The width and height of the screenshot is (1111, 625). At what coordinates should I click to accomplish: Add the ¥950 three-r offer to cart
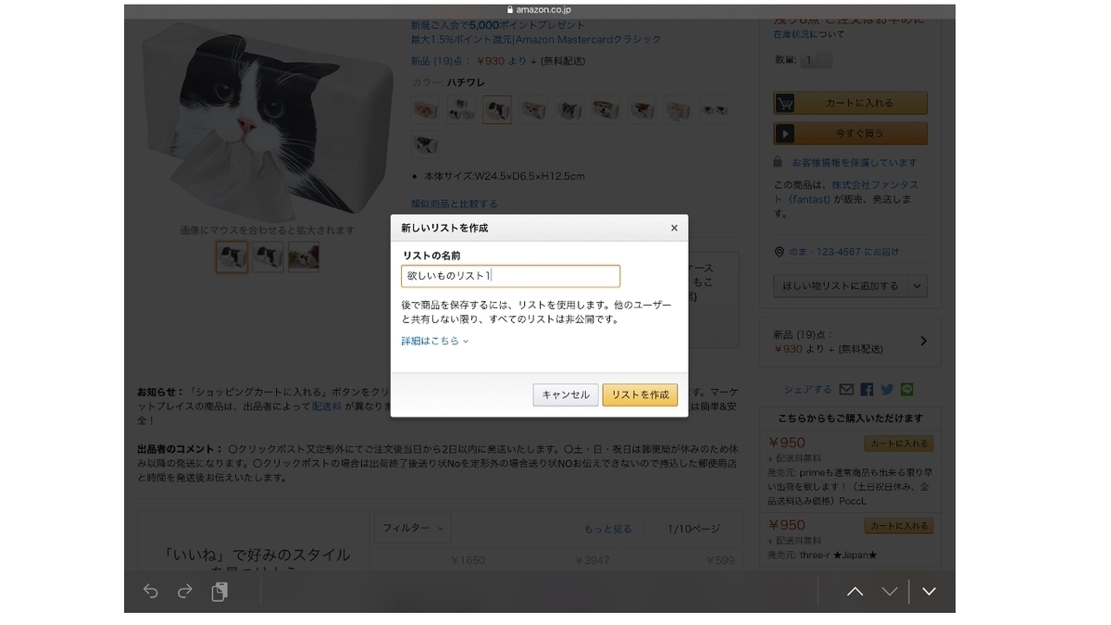click(x=899, y=526)
